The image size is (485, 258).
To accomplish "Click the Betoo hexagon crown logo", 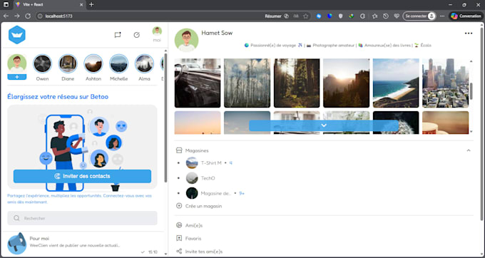I will coord(17,35).
